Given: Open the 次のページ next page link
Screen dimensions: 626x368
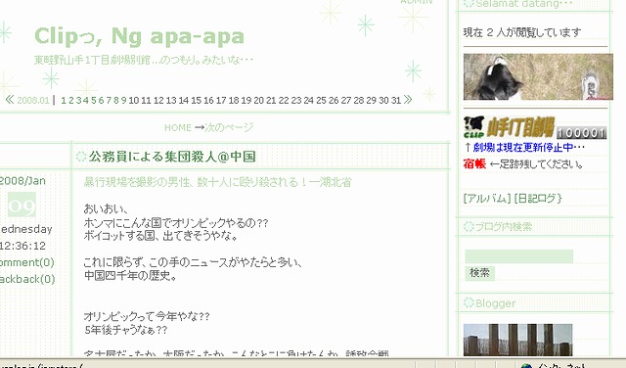Looking at the screenshot, I should point(229,127).
